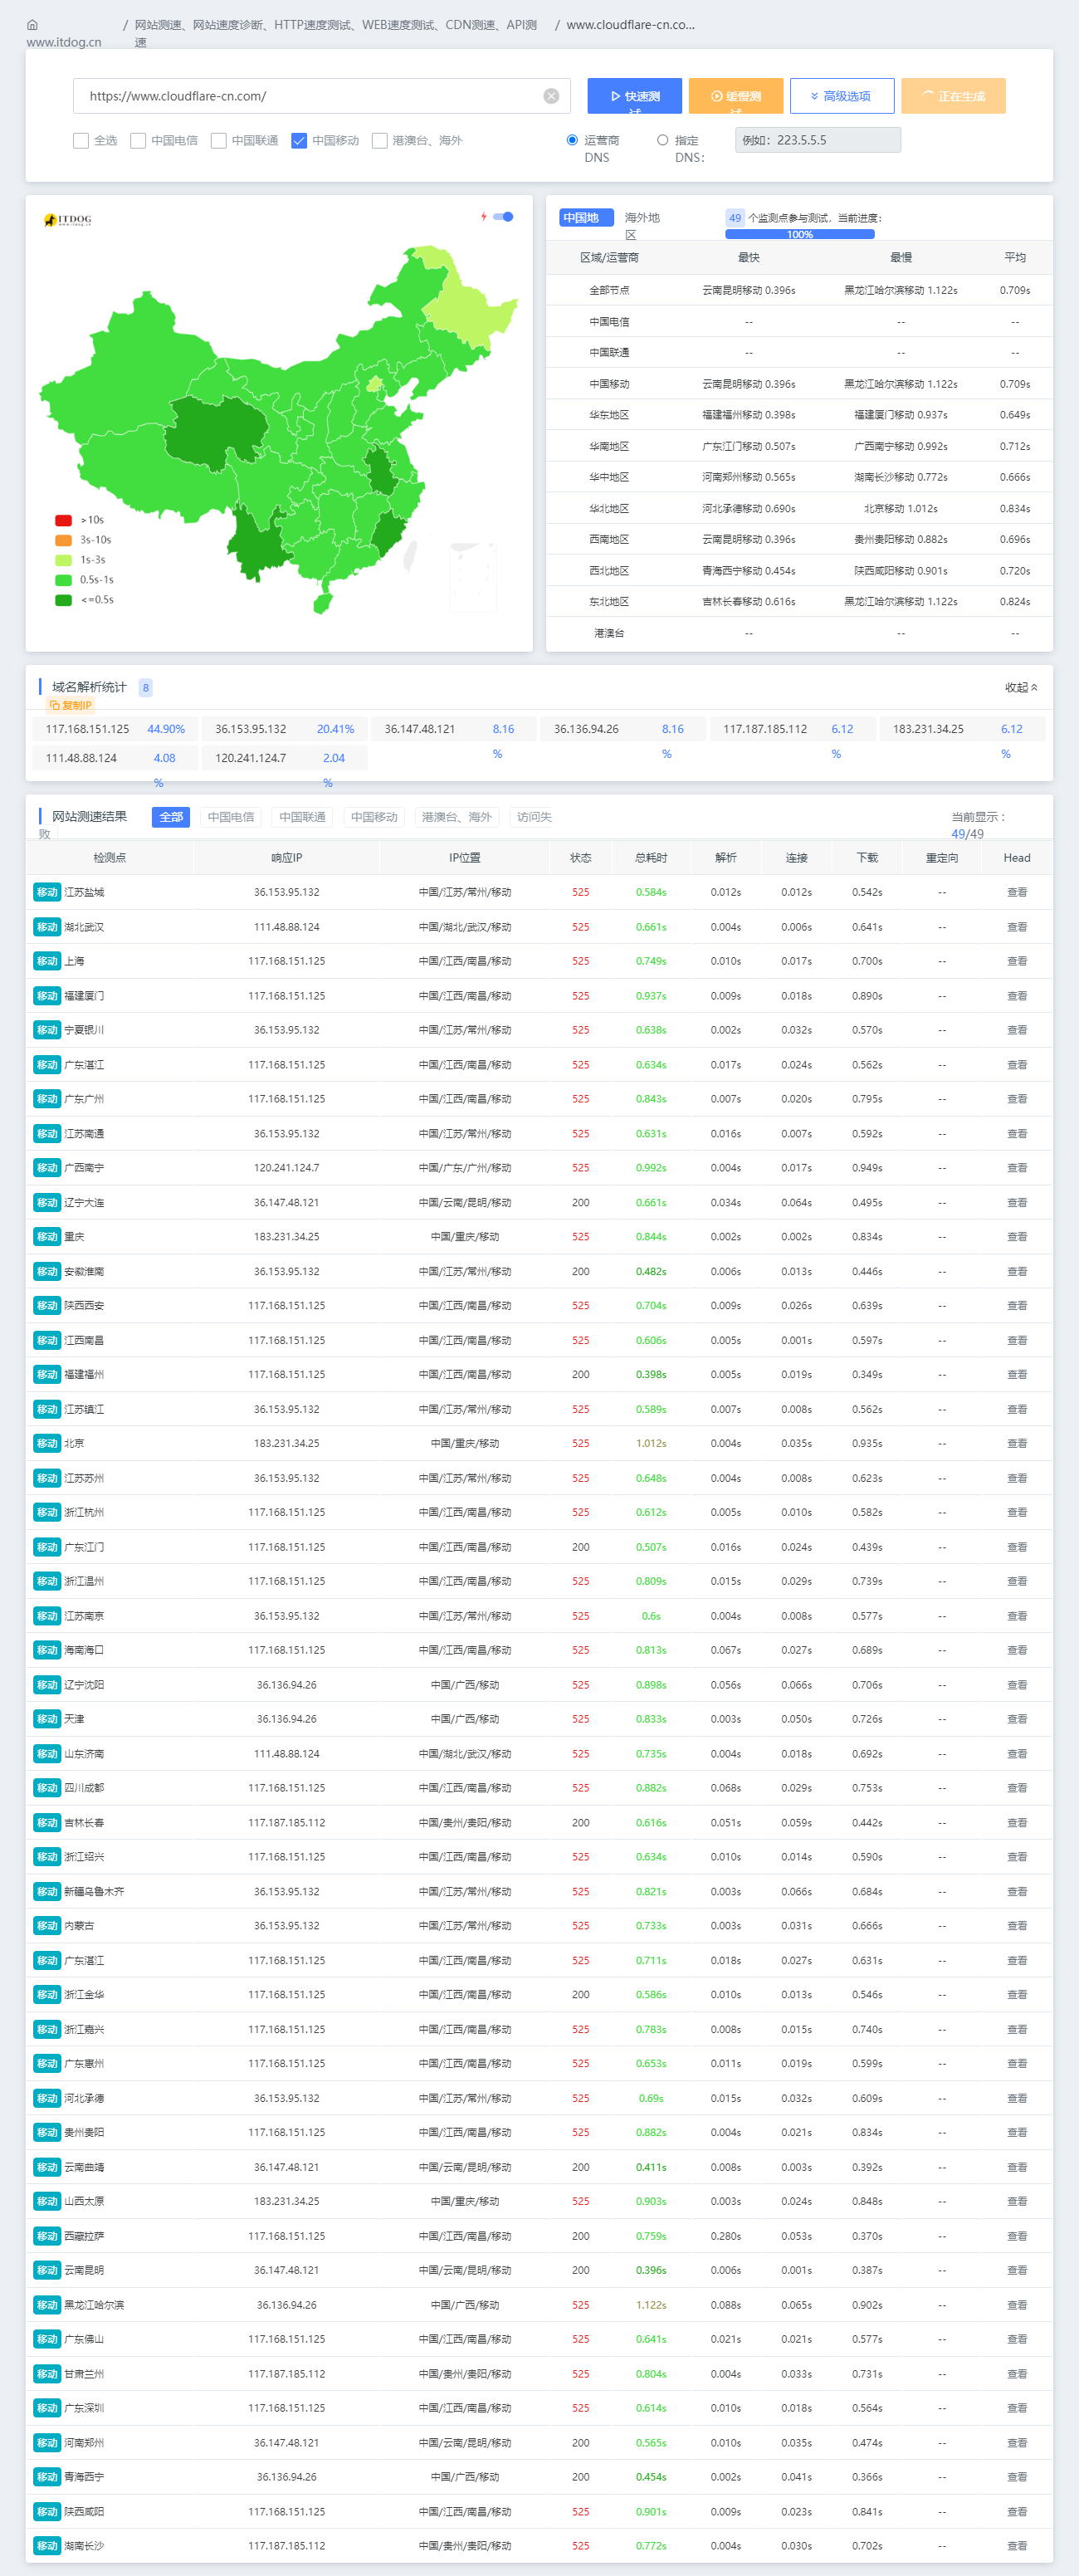Click the 移动 badge for 福建厦门
The width and height of the screenshot is (1079, 2576).
[x=47, y=996]
